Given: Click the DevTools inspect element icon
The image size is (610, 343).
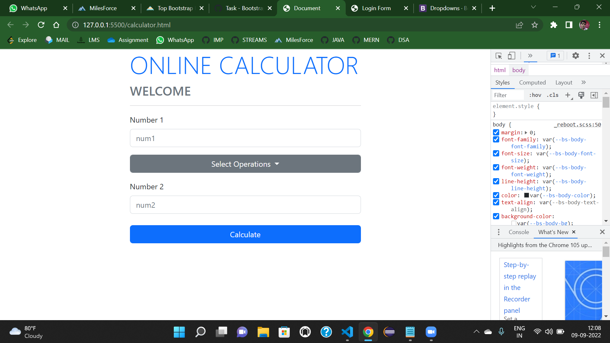Looking at the screenshot, I should [498, 56].
